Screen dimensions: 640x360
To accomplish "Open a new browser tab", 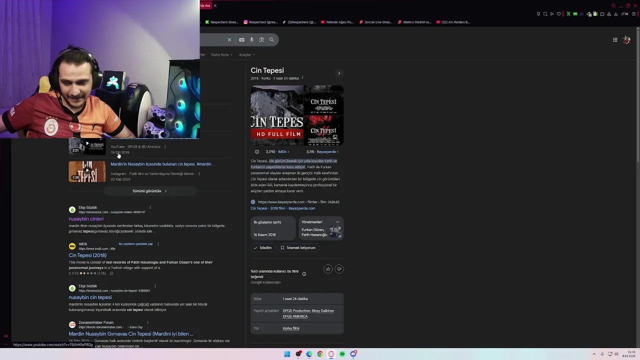I will (x=215, y=5).
